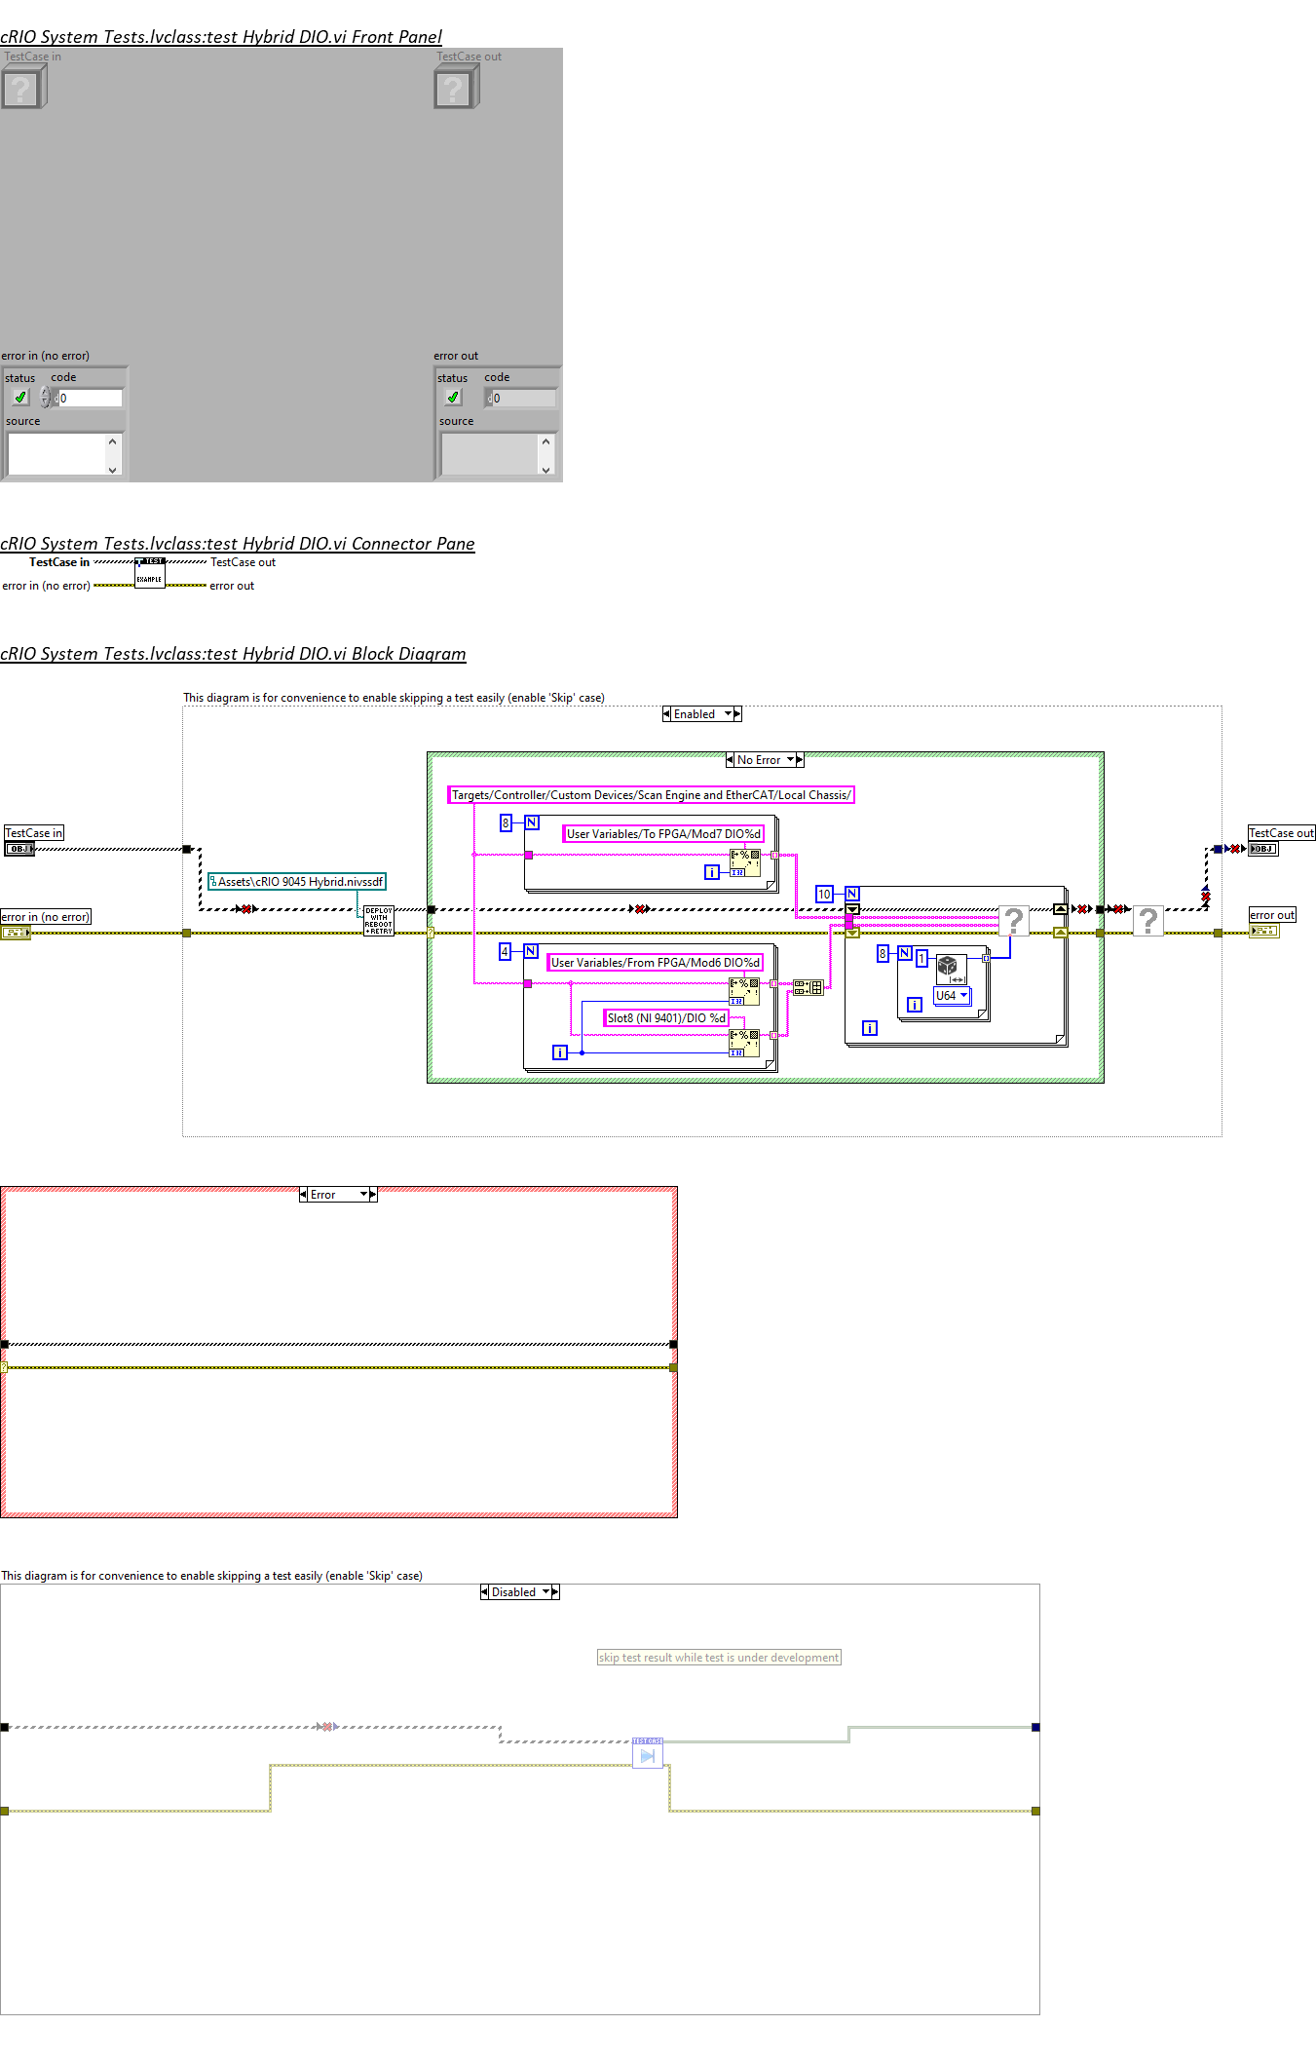Open the No Error case selector dropdown
This screenshot has width=1316, height=2064.
[x=765, y=760]
